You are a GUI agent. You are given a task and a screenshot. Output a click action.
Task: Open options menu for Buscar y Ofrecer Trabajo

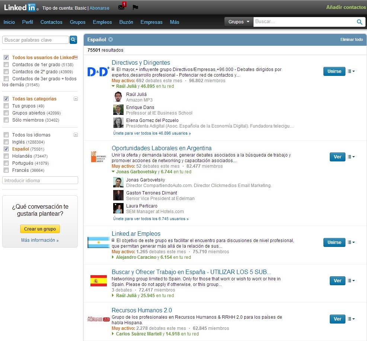point(351,281)
